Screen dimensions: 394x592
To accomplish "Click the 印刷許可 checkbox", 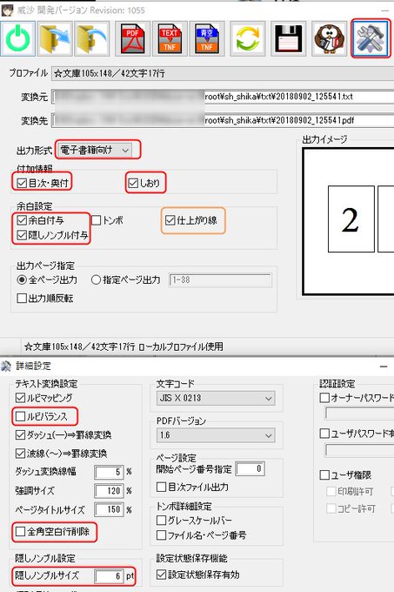I will point(331,491).
